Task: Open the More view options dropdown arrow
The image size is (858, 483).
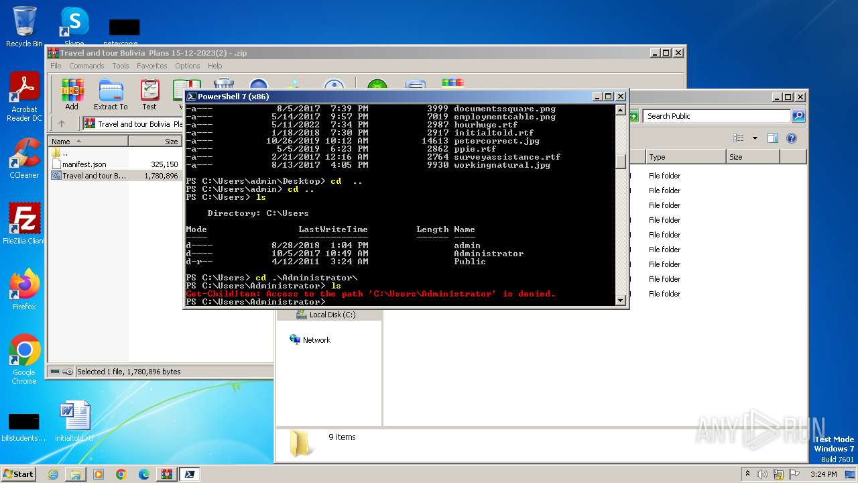Action: 755,138
